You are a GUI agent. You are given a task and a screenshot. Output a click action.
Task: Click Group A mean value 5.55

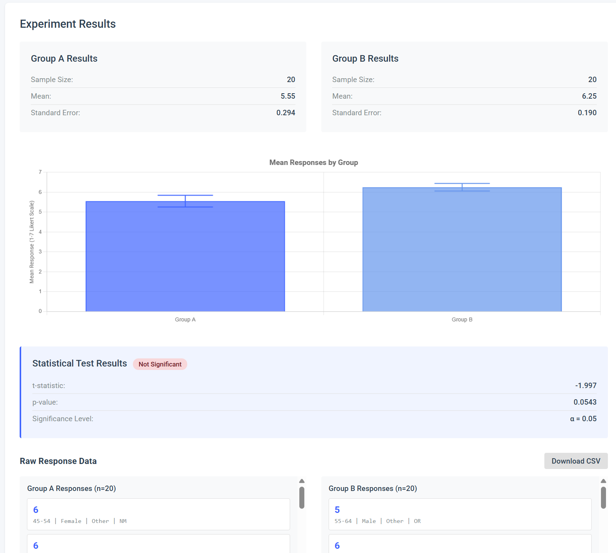pyautogui.click(x=288, y=96)
